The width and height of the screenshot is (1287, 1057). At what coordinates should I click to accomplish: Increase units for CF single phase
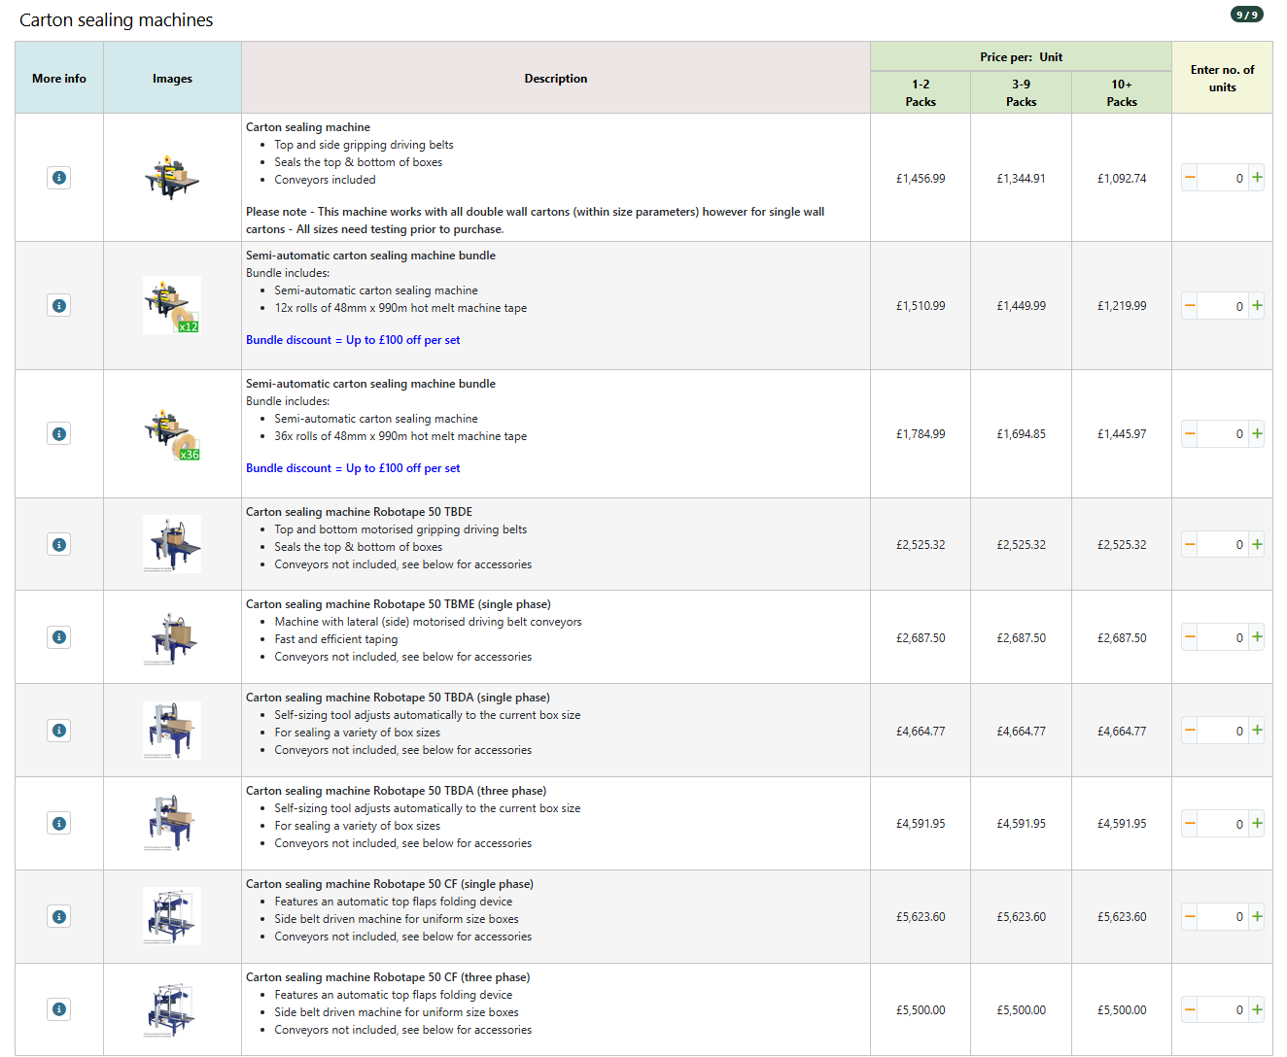coord(1257,917)
